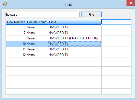The width and height of the screenshot is (137, 100).
Task: Sort by Column Name header
Action: tap(37, 22)
